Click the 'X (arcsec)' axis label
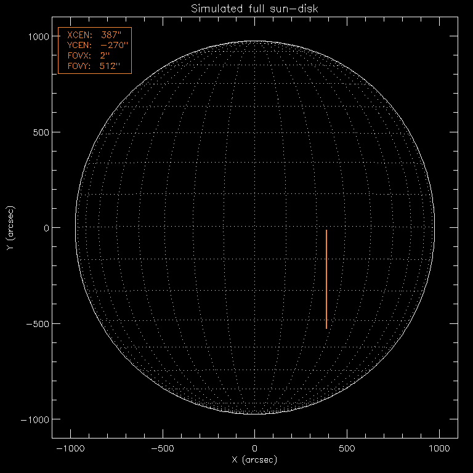Viewport: 473px width, 473px height. pyautogui.click(x=254, y=460)
